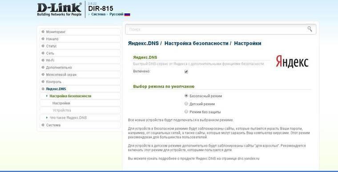Click the D-Link logo
Image resolution: width=338 pixels, height=172 pixels.
click(59, 9)
